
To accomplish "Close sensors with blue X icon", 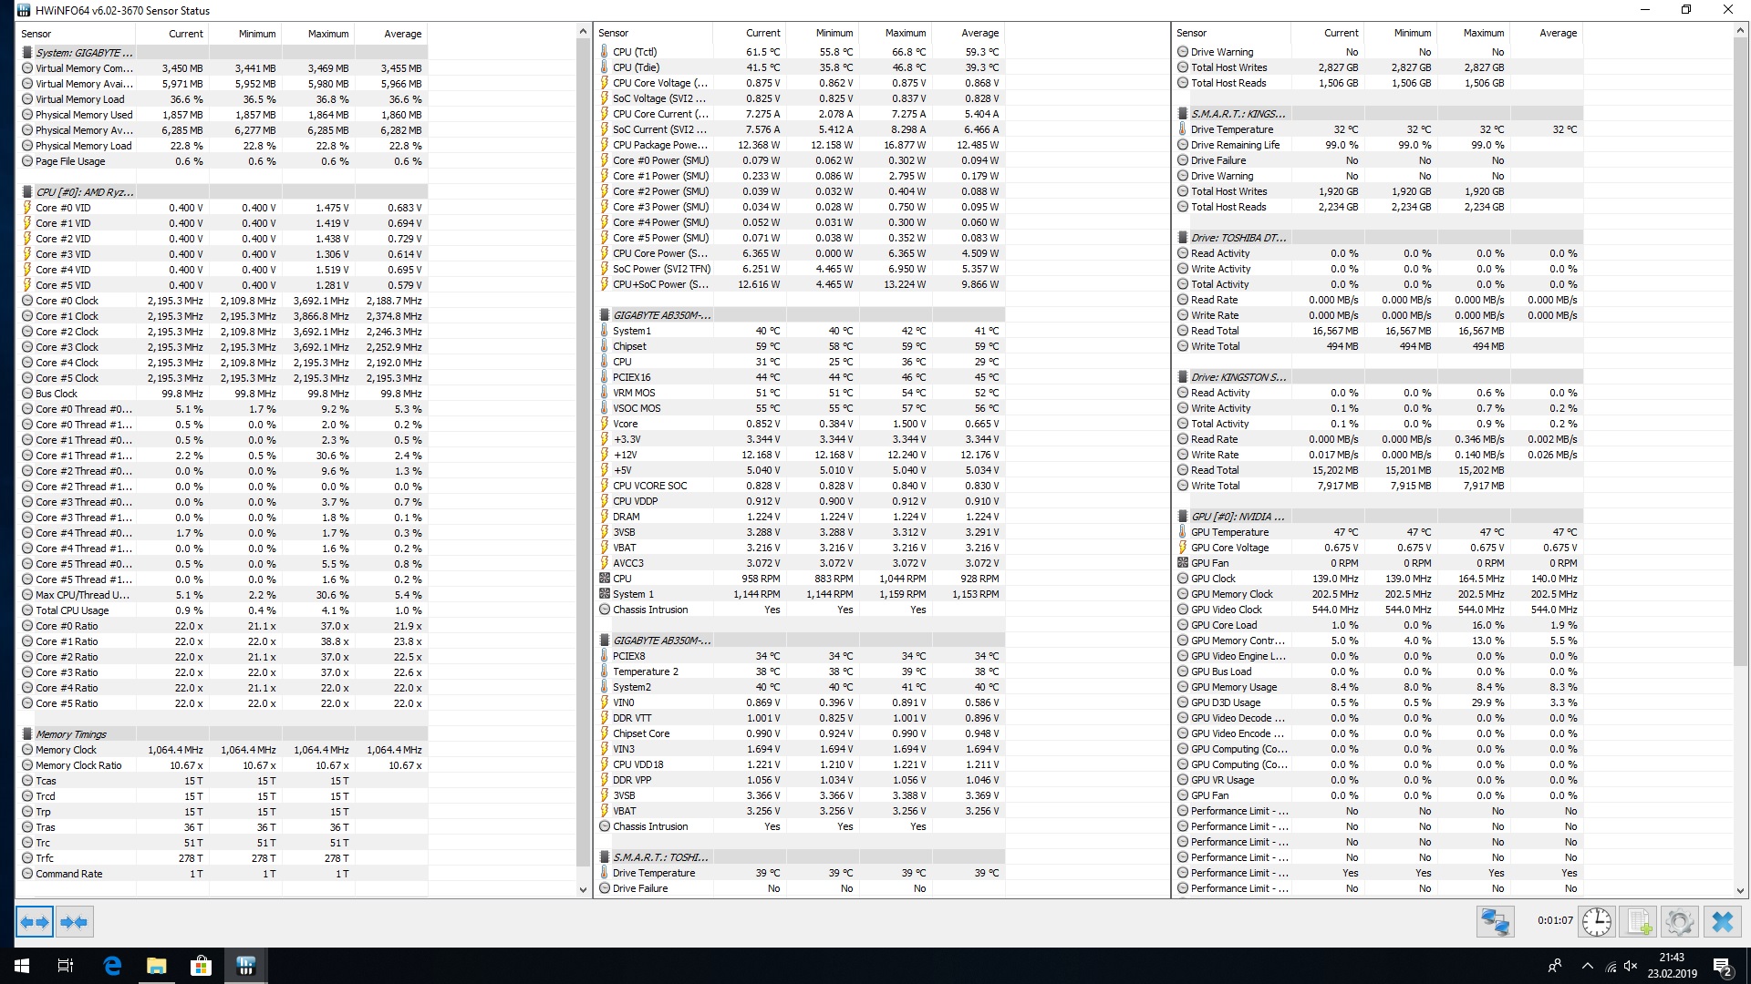I will 1722,922.
